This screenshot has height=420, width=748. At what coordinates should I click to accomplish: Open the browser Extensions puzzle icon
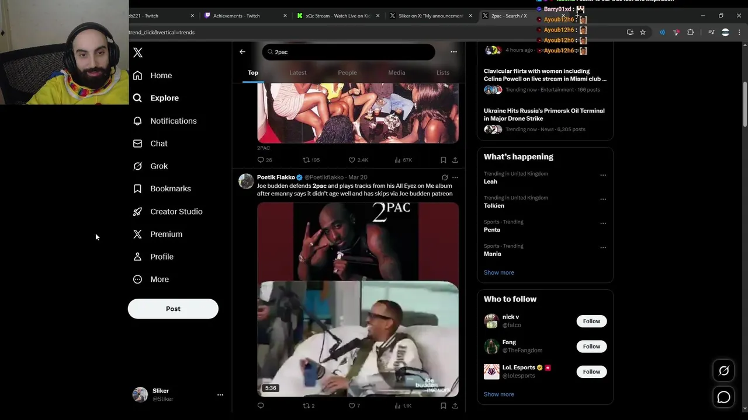[x=690, y=32]
